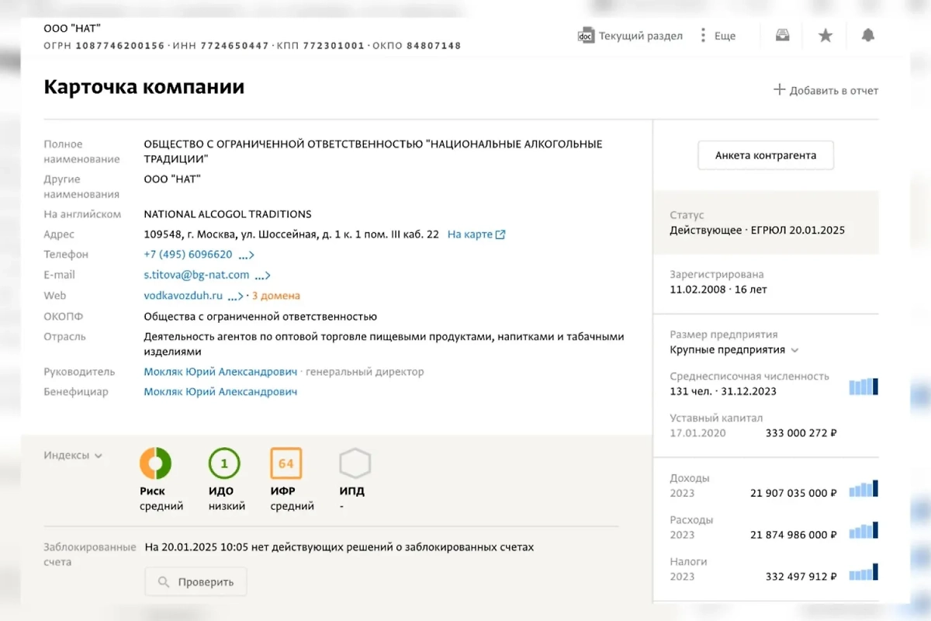Image resolution: width=931 pixels, height=621 pixels.
Task: Click bar chart next to Доходы 2023
Action: pyautogui.click(x=864, y=488)
